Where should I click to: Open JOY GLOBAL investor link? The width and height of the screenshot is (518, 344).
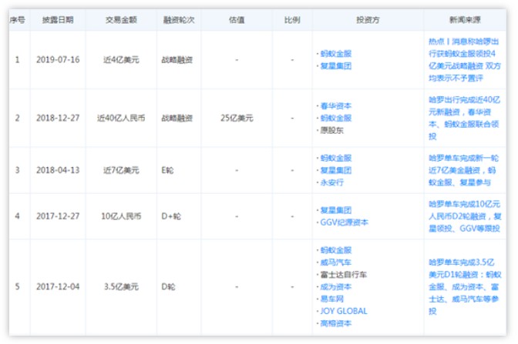point(344,311)
